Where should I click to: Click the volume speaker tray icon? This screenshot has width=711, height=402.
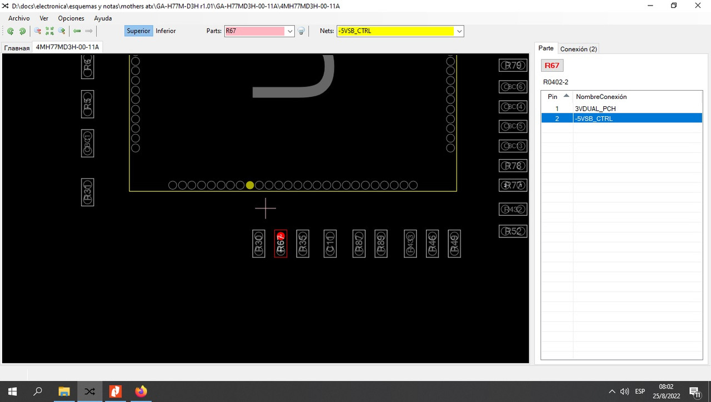click(x=624, y=391)
